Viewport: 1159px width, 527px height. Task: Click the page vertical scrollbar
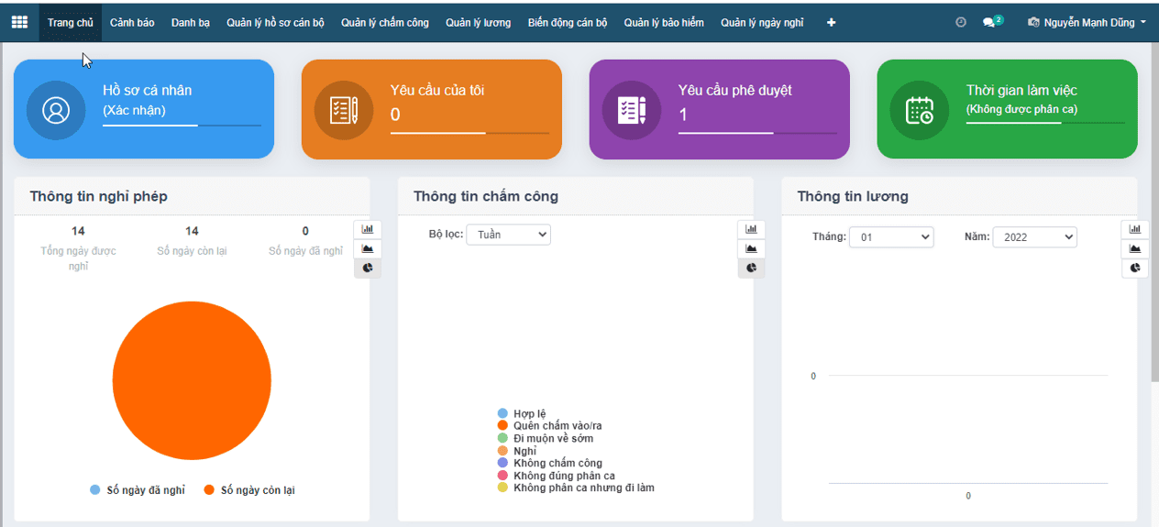click(x=1154, y=275)
